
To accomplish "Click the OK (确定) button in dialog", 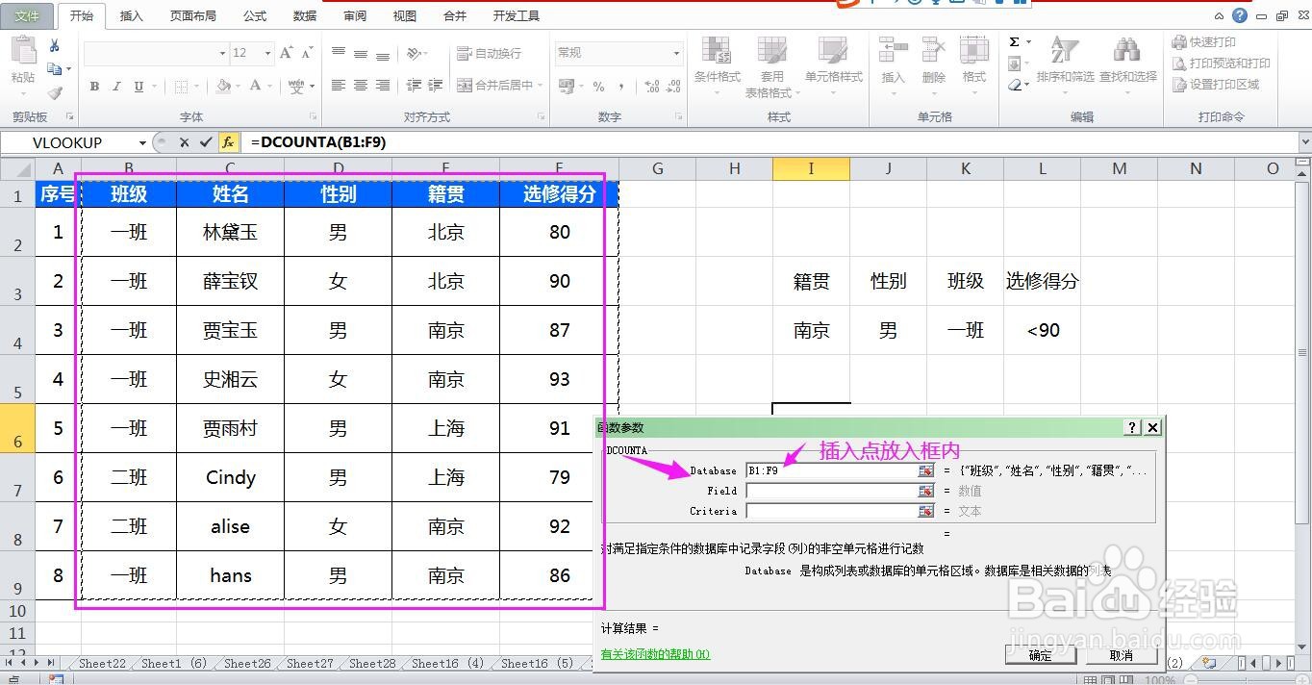I will (x=1040, y=655).
